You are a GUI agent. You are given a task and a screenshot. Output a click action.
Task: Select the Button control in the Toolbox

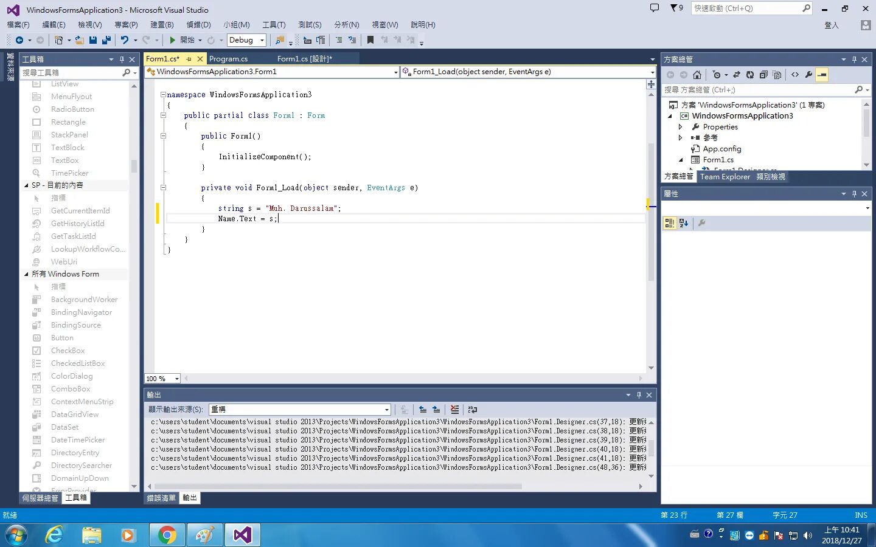tap(62, 338)
